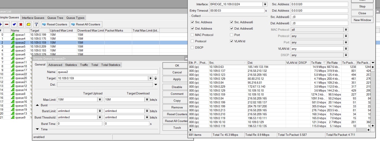Open Interface dropdown in Torch window
The image size is (380, 145).
click(x=265, y=4)
